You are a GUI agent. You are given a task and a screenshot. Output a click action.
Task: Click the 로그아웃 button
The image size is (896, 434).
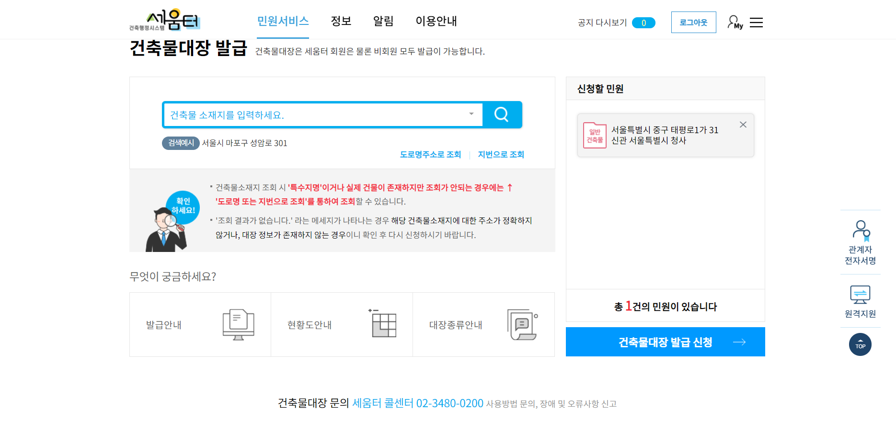click(693, 22)
